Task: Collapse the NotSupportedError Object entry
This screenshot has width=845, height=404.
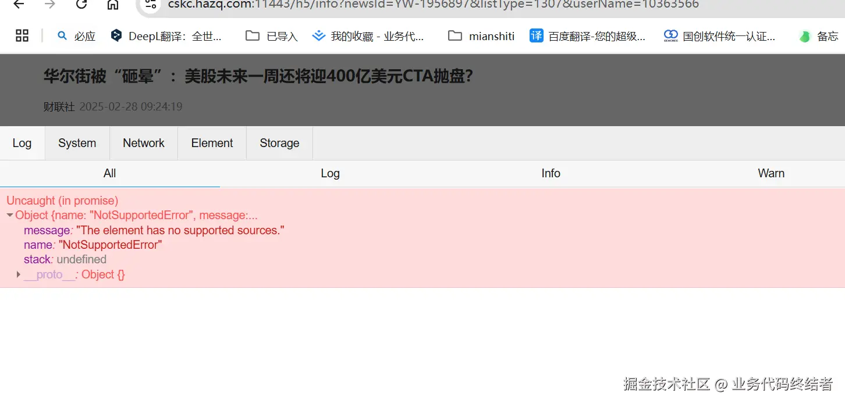Action: coord(10,216)
